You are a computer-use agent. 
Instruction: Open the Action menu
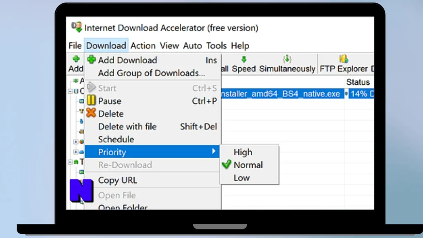point(143,45)
